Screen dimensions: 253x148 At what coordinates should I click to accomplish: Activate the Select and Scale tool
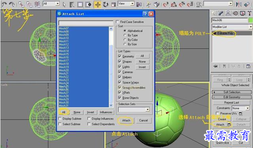[114, 4]
